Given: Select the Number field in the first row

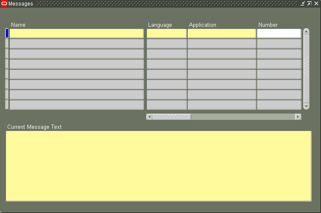Looking at the screenshot, I should point(279,33).
